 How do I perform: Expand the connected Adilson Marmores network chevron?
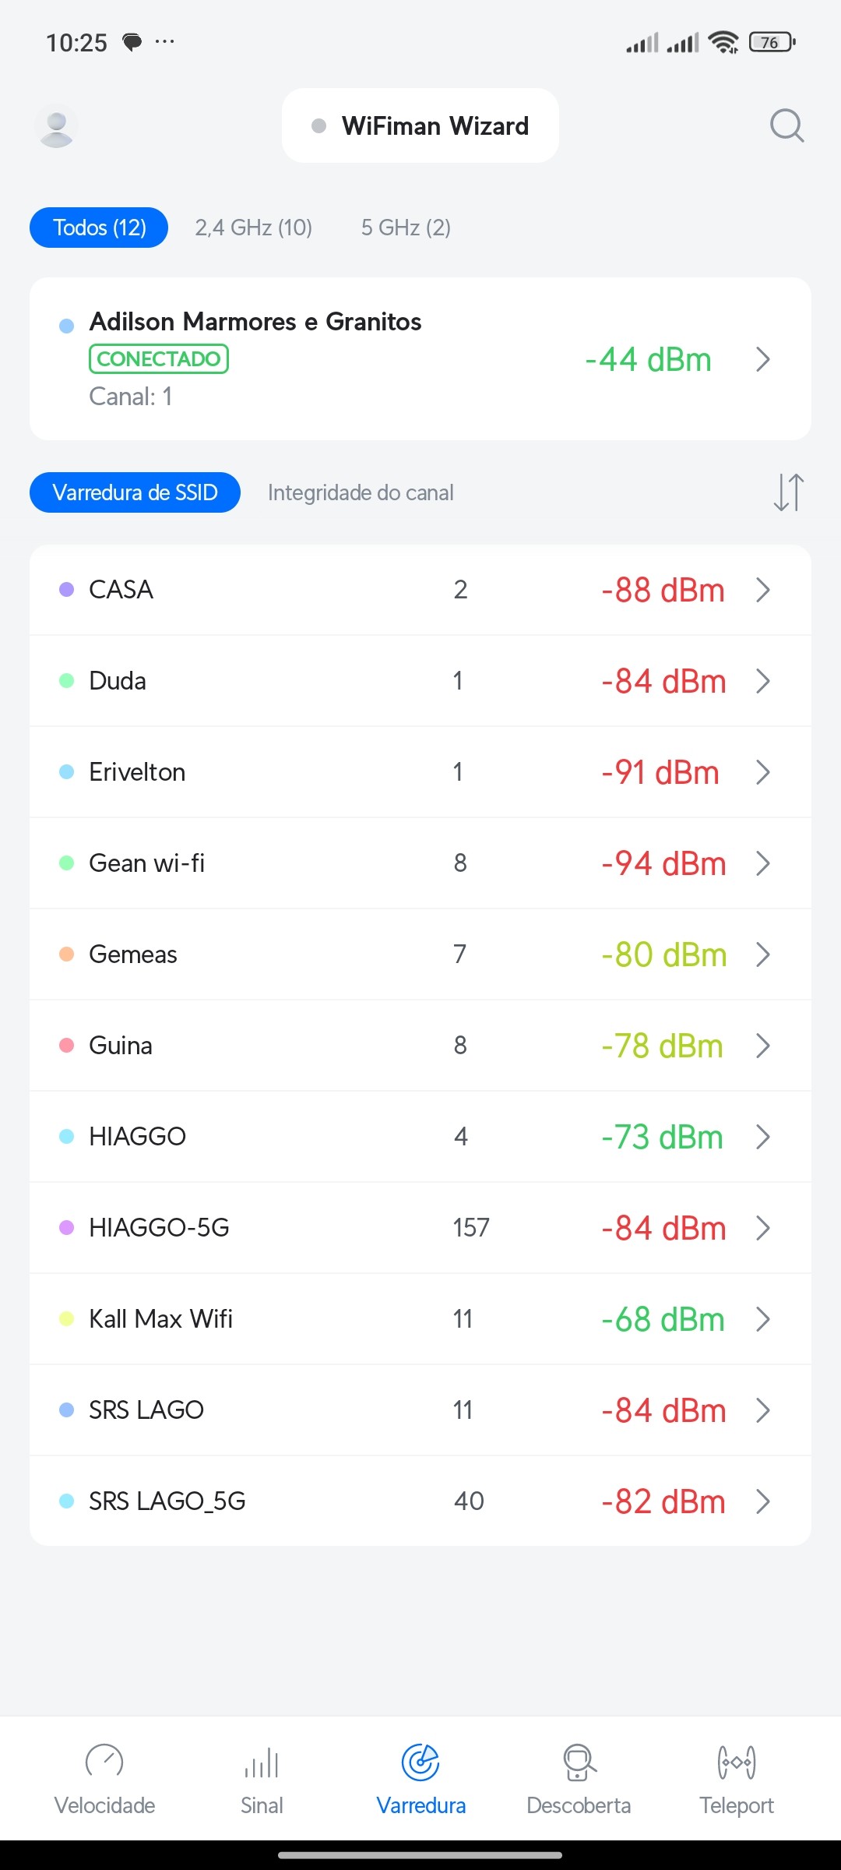tap(763, 359)
